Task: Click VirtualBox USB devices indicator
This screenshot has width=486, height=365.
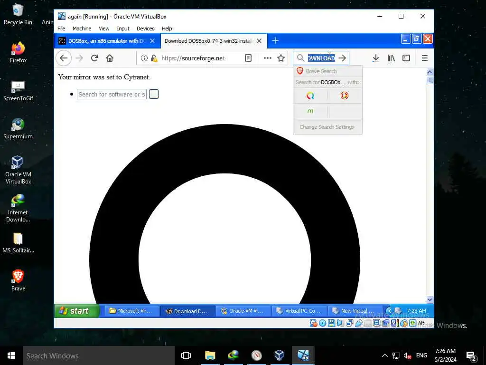Action: (359, 323)
